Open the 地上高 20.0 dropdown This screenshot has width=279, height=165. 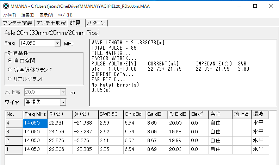coord(63,92)
